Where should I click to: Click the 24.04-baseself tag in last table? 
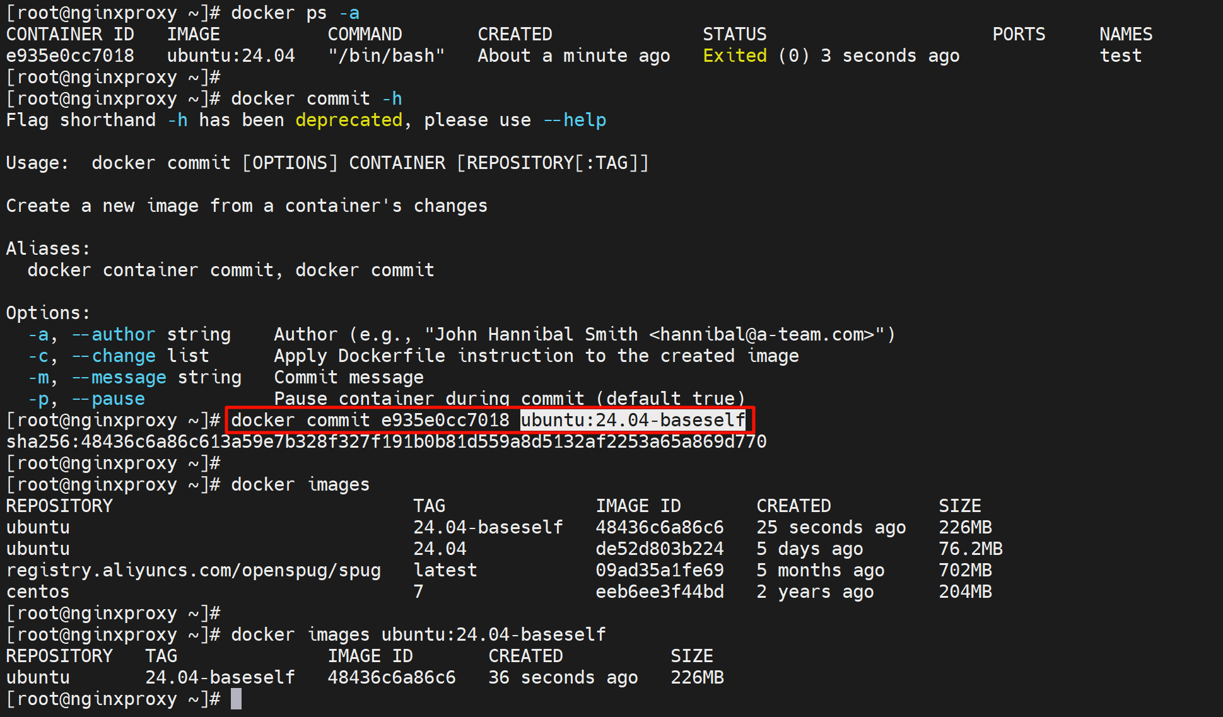pyautogui.click(x=220, y=677)
